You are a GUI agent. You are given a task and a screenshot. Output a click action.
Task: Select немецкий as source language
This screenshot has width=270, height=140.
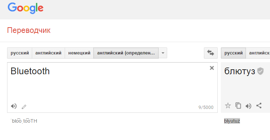point(79,53)
